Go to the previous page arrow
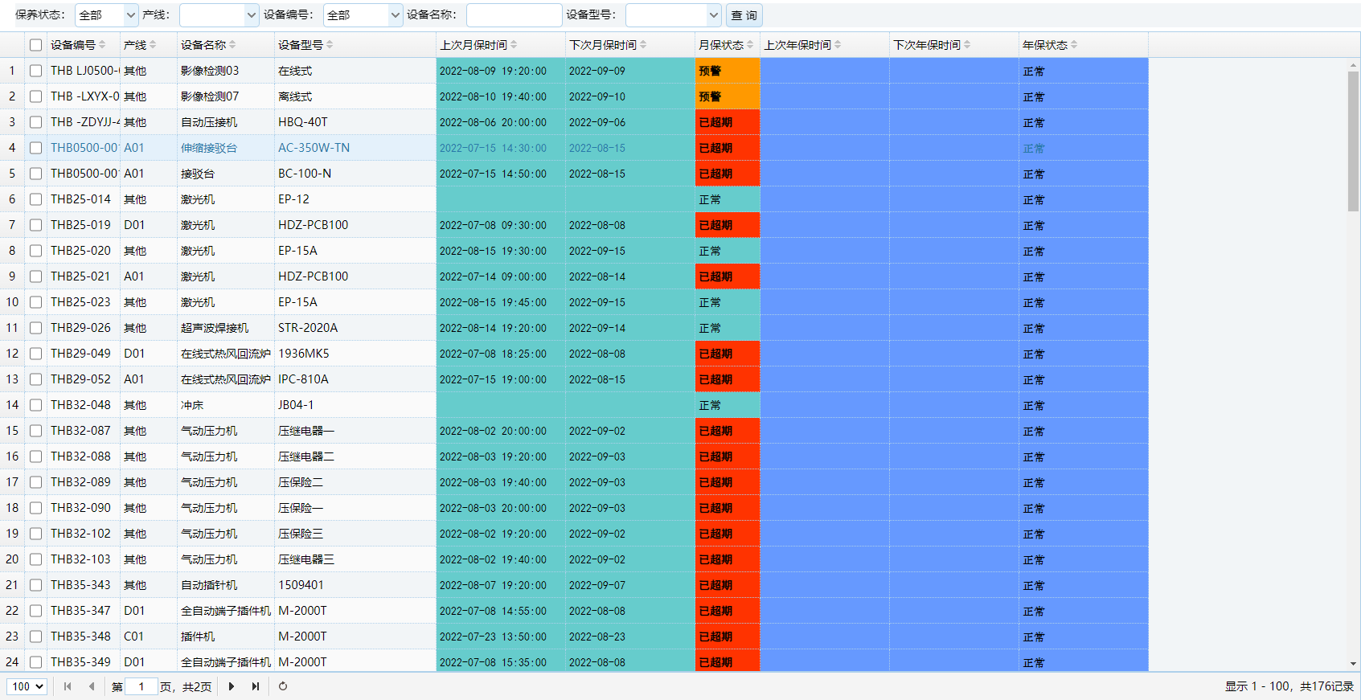1361x700 pixels. click(92, 686)
